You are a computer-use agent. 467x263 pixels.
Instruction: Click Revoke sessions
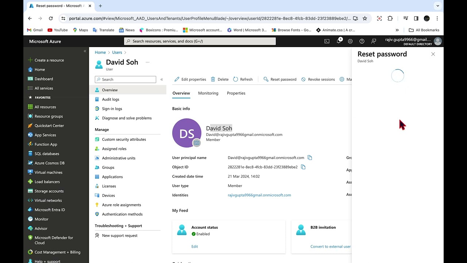318,79
